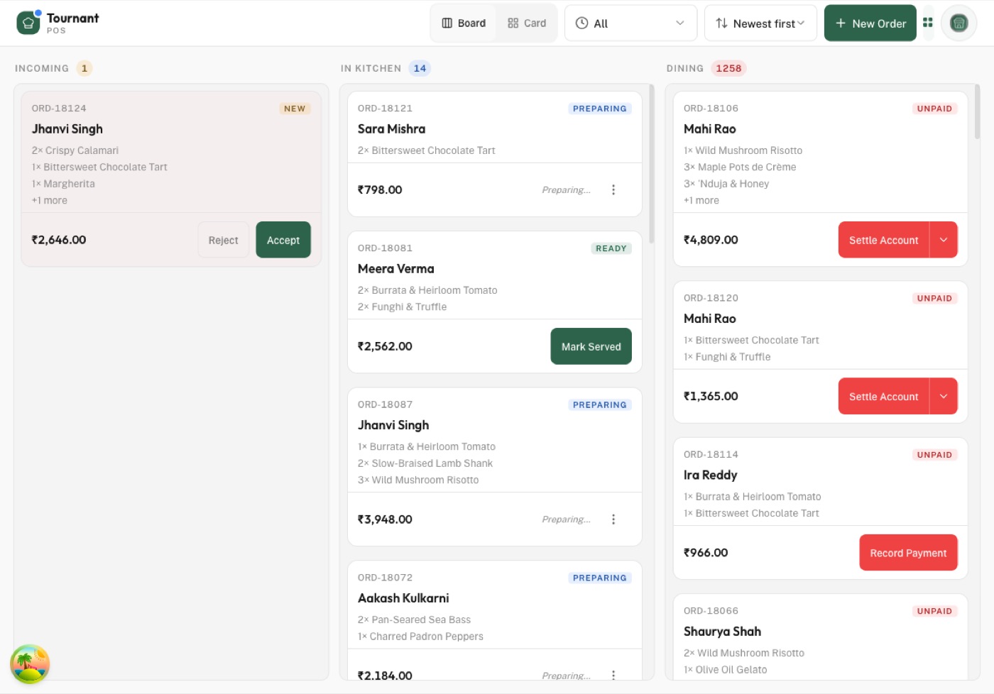Screen dimensions: 994x694
Task: Click the 2× Crispy Calamari item
Action: click(75, 150)
